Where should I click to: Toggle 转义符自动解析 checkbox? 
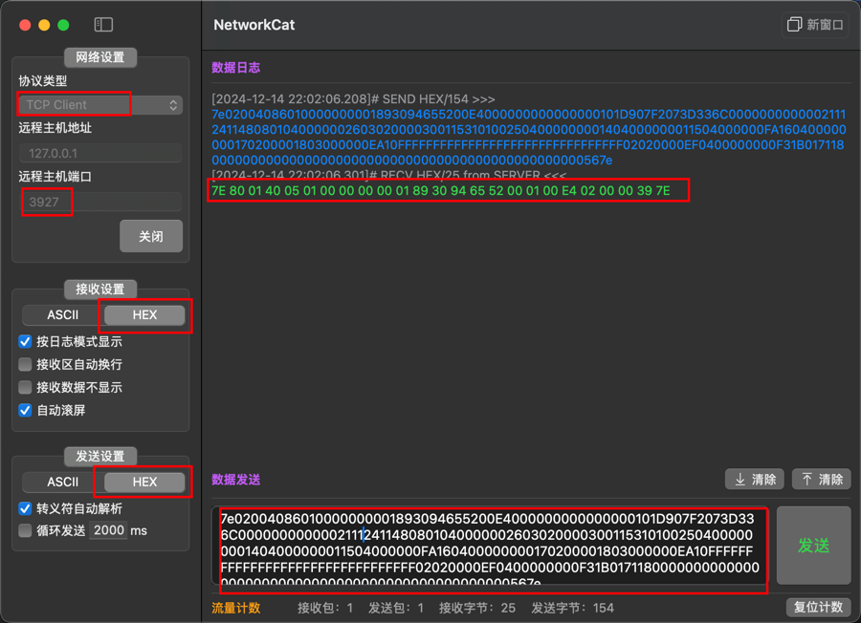point(25,508)
